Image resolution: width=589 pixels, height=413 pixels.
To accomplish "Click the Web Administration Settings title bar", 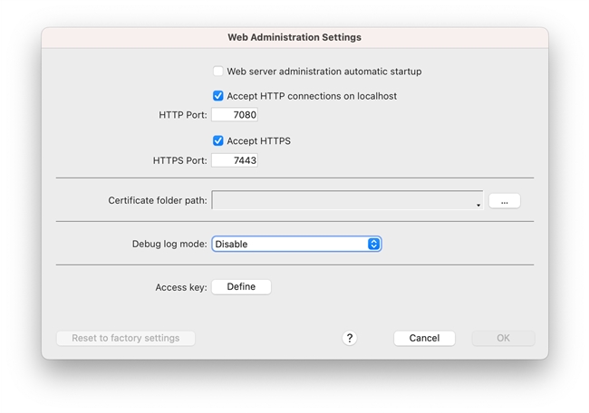I will click(x=294, y=37).
